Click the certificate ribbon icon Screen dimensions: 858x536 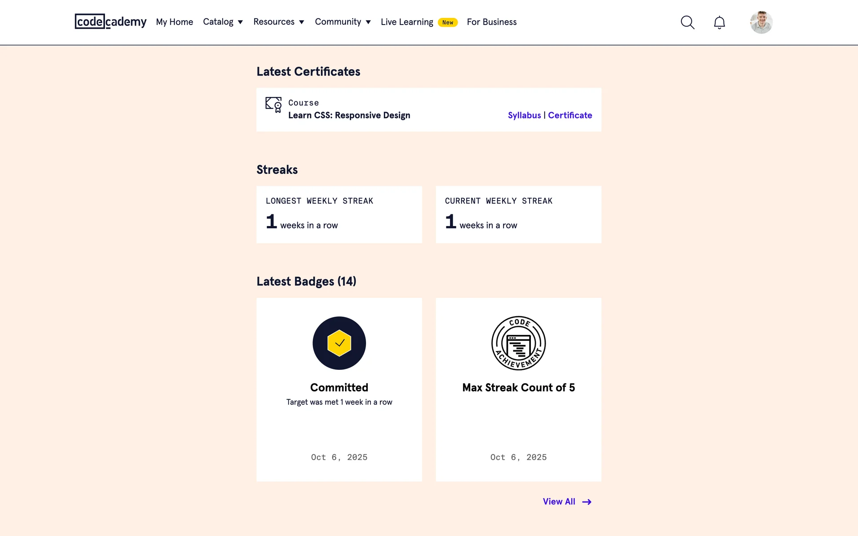[273, 105]
